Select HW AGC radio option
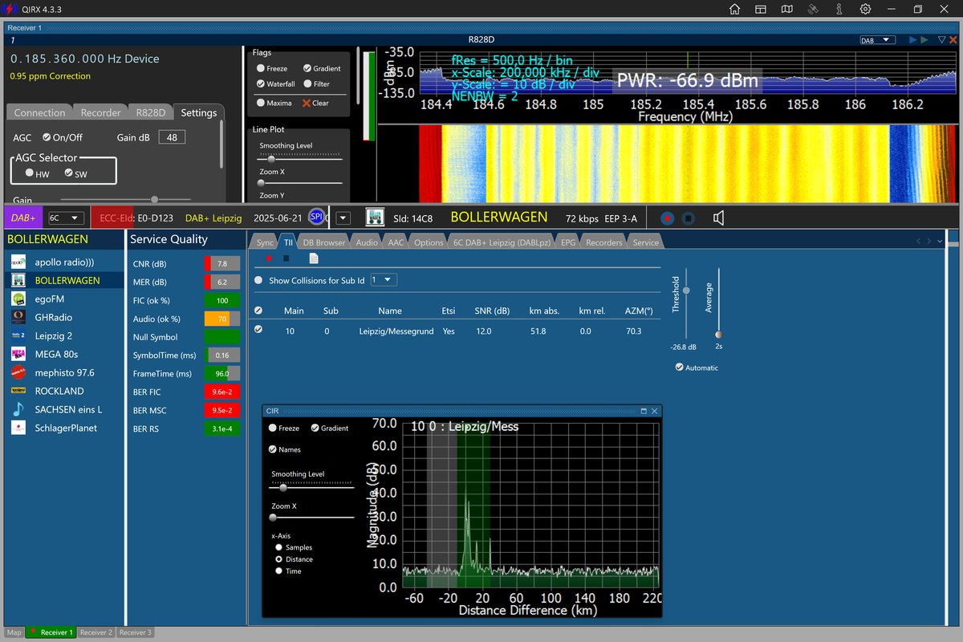Viewport: 963px width, 642px height. coord(30,173)
